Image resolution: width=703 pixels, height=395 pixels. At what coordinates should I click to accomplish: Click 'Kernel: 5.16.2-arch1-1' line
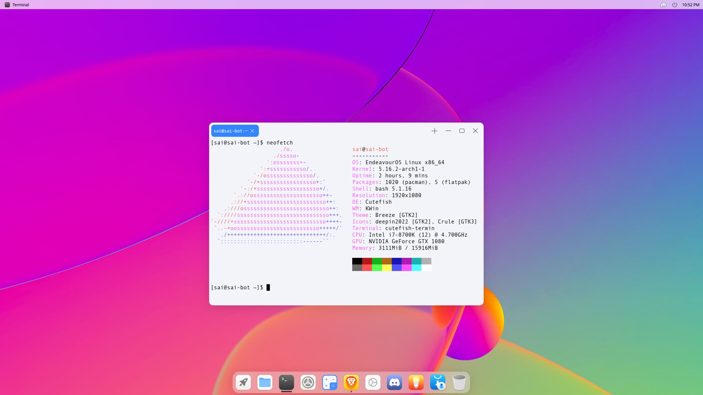[388, 169]
